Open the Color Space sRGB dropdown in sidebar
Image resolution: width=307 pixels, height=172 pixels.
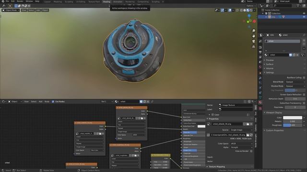(x=241, y=143)
